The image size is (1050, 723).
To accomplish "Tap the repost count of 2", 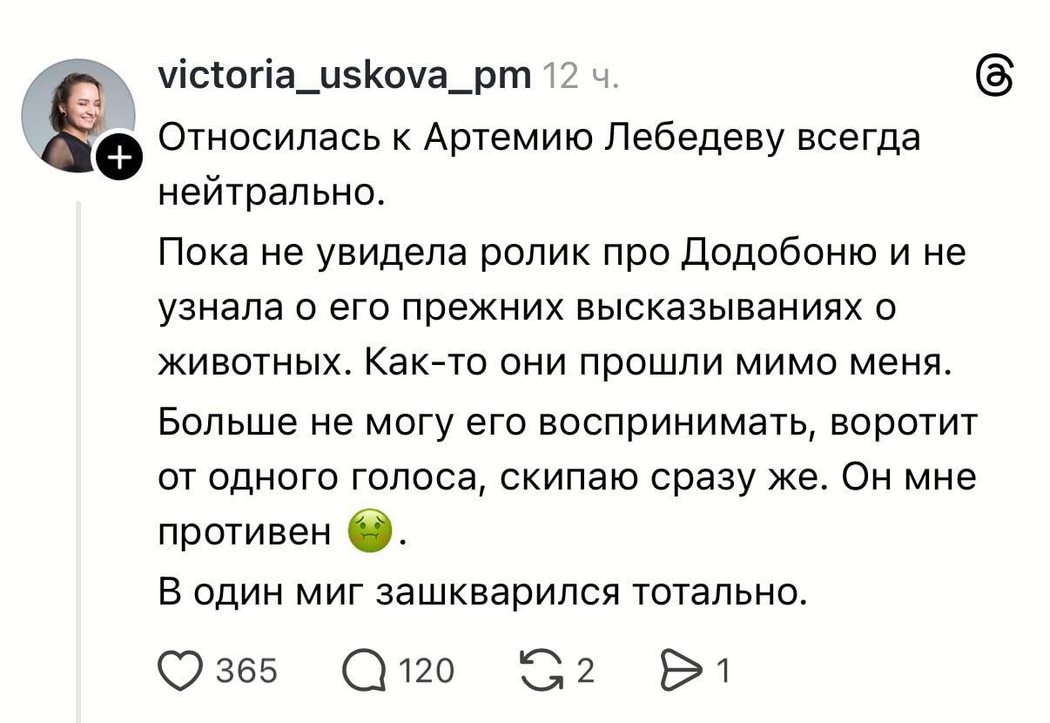I will click(585, 670).
